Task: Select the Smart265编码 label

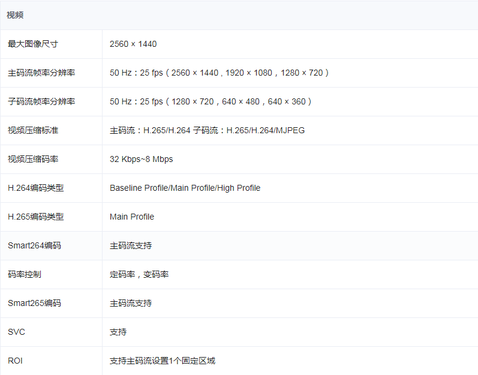Action: [x=34, y=303]
